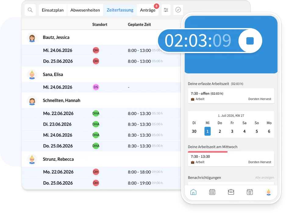The width and height of the screenshot is (286, 213).
Task: Open the Home icon in phone navigation
Action: [193, 192]
